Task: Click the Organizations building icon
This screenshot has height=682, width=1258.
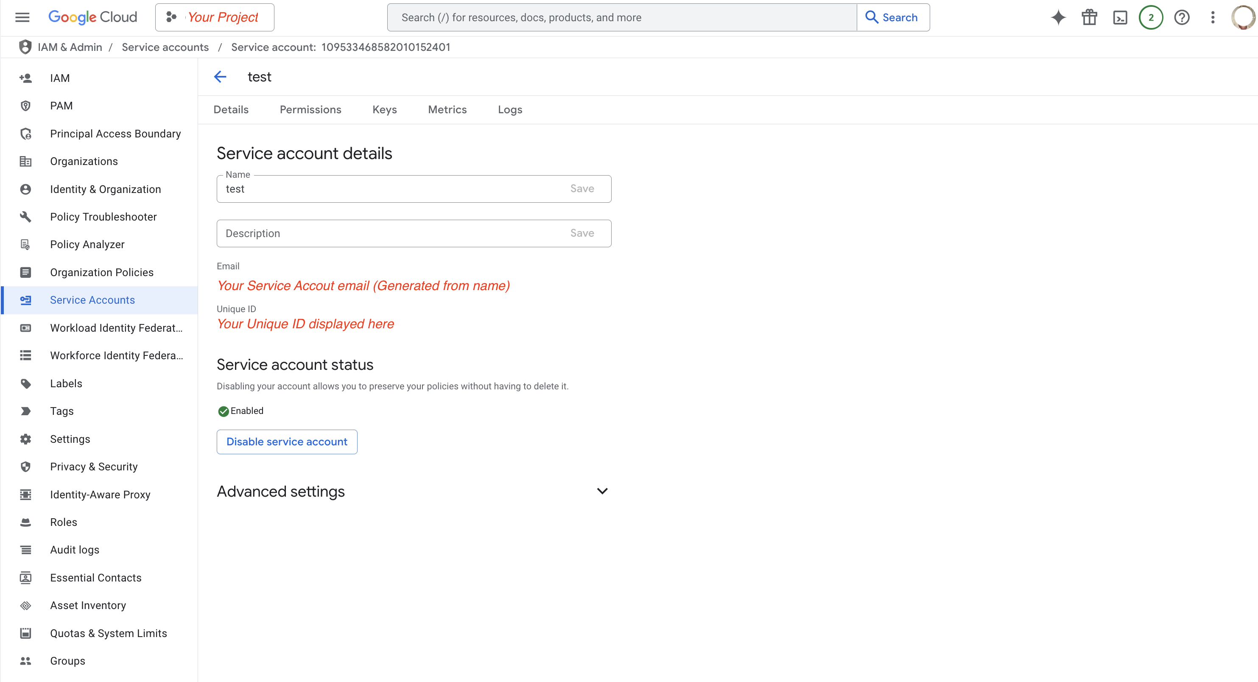Action: click(x=25, y=161)
